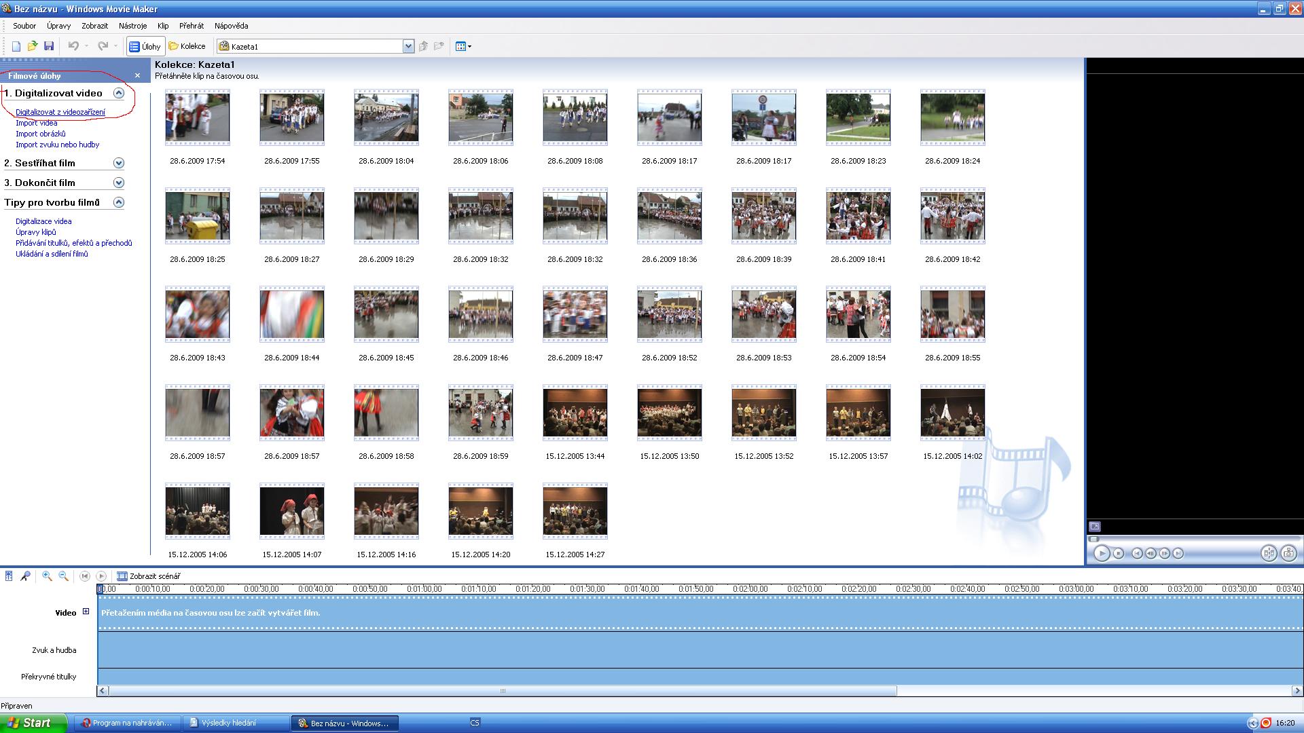Click the Open project folder icon
Image resolution: width=1304 pixels, height=733 pixels.
point(32,46)
